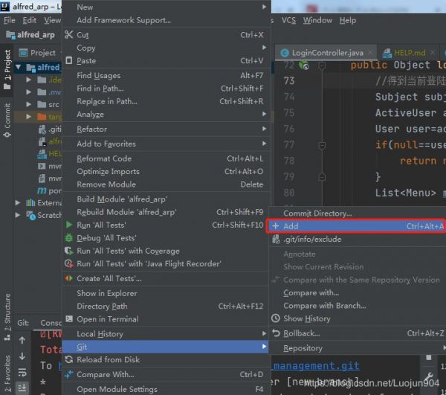Open the VCS menu in menu bar
Screen dimensions: 446x395
pos(288,20)
